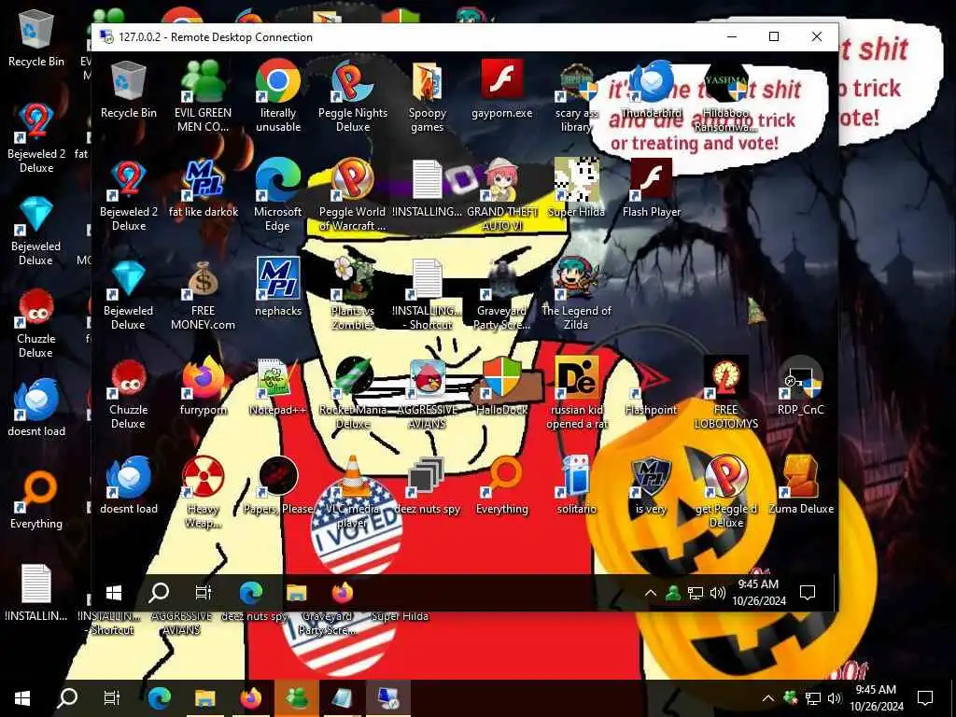
Task: Open remote session taskbar search
Action: (159, 593)
